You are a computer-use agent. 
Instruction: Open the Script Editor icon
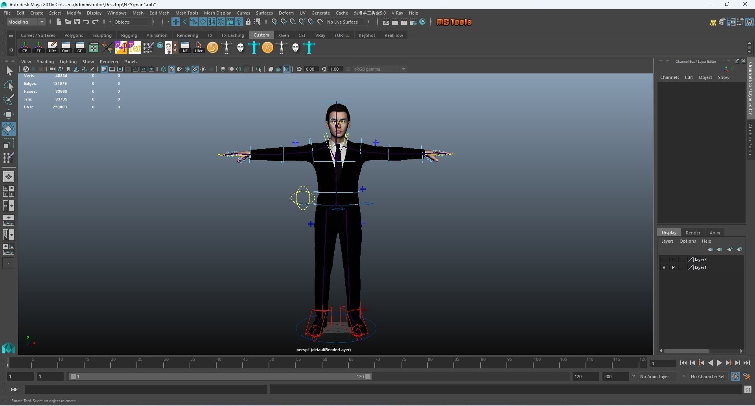(748, 390)
